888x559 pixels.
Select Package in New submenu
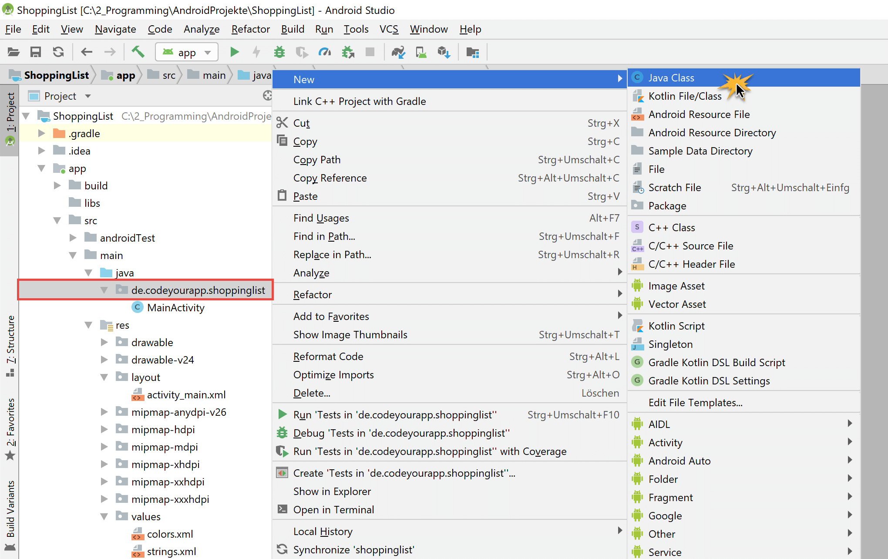pos(744,206)
